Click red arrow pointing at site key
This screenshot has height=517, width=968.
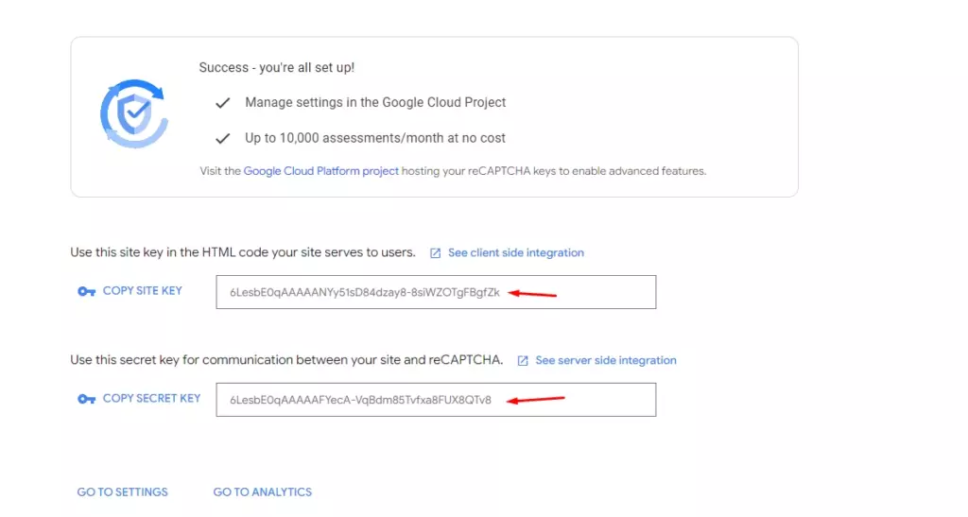532,293
